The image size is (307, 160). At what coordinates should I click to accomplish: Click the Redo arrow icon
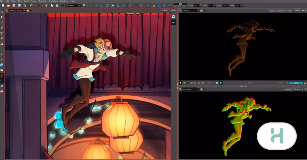39,6
